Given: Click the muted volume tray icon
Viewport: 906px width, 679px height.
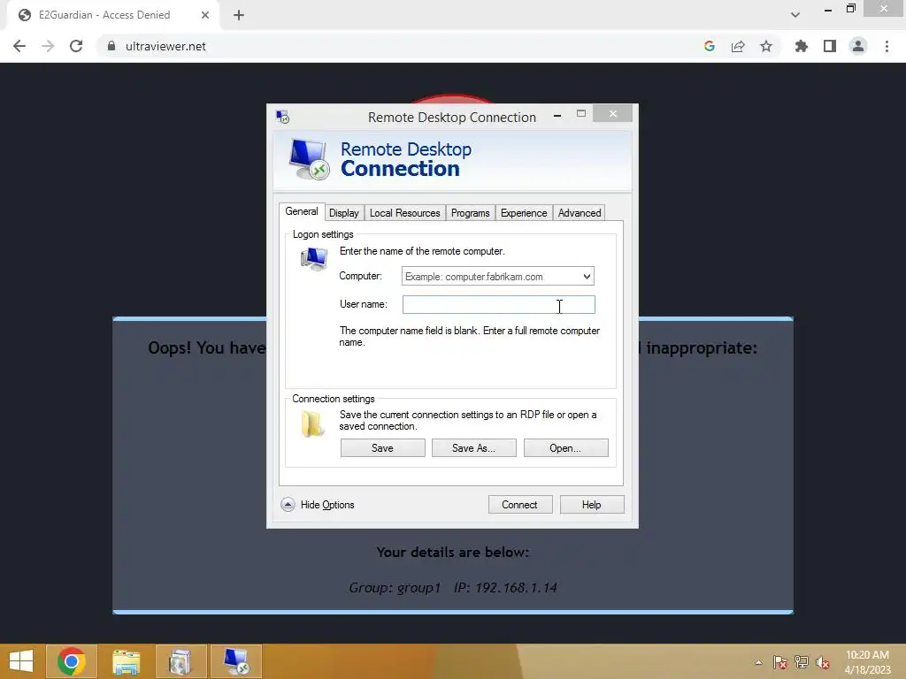Looking at the screenshot, I should pyautogui.click(x=823, y=662).
